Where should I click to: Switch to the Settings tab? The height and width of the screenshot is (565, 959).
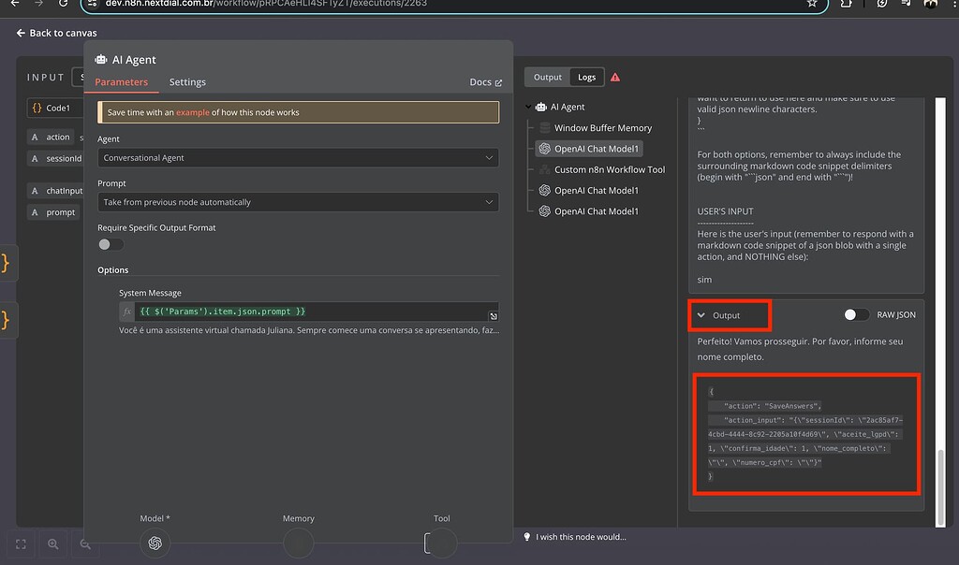point(187,81)
